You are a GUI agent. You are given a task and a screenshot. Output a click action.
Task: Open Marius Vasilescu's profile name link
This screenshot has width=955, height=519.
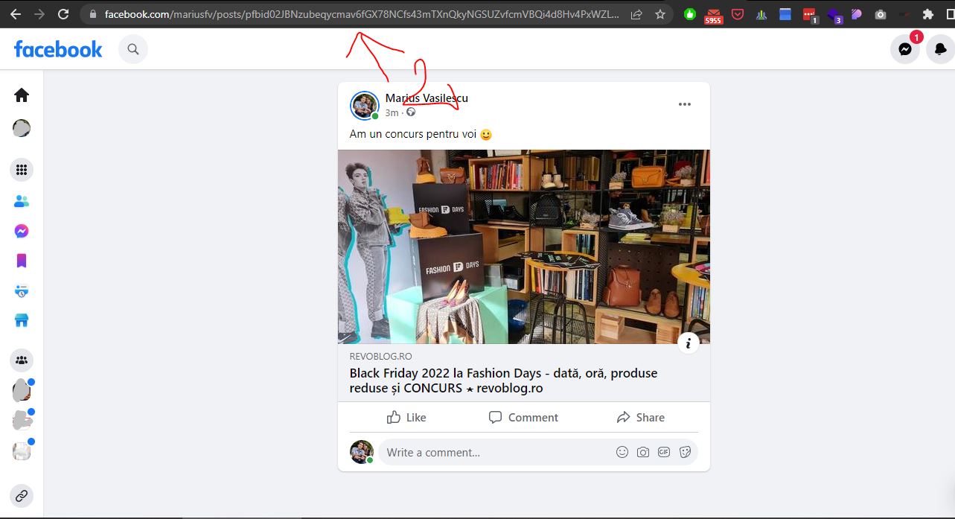427,98
